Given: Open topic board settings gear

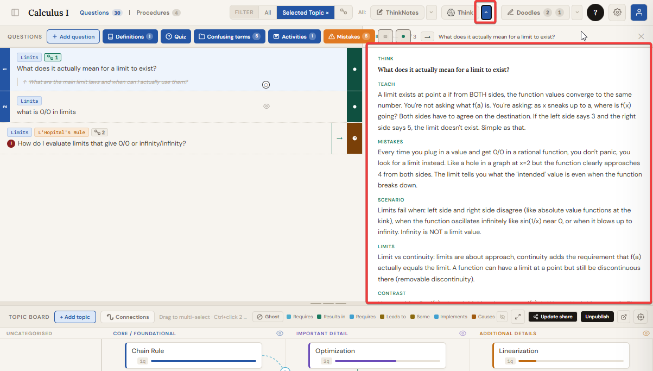Looking at the screenshot, I should point(641,317).
